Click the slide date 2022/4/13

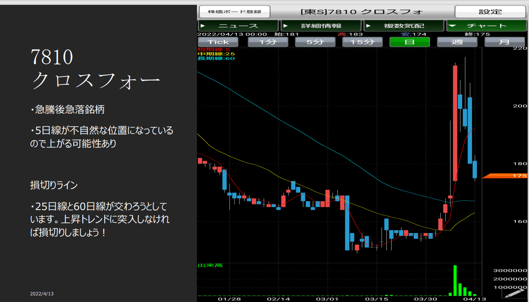click(42, 294)
